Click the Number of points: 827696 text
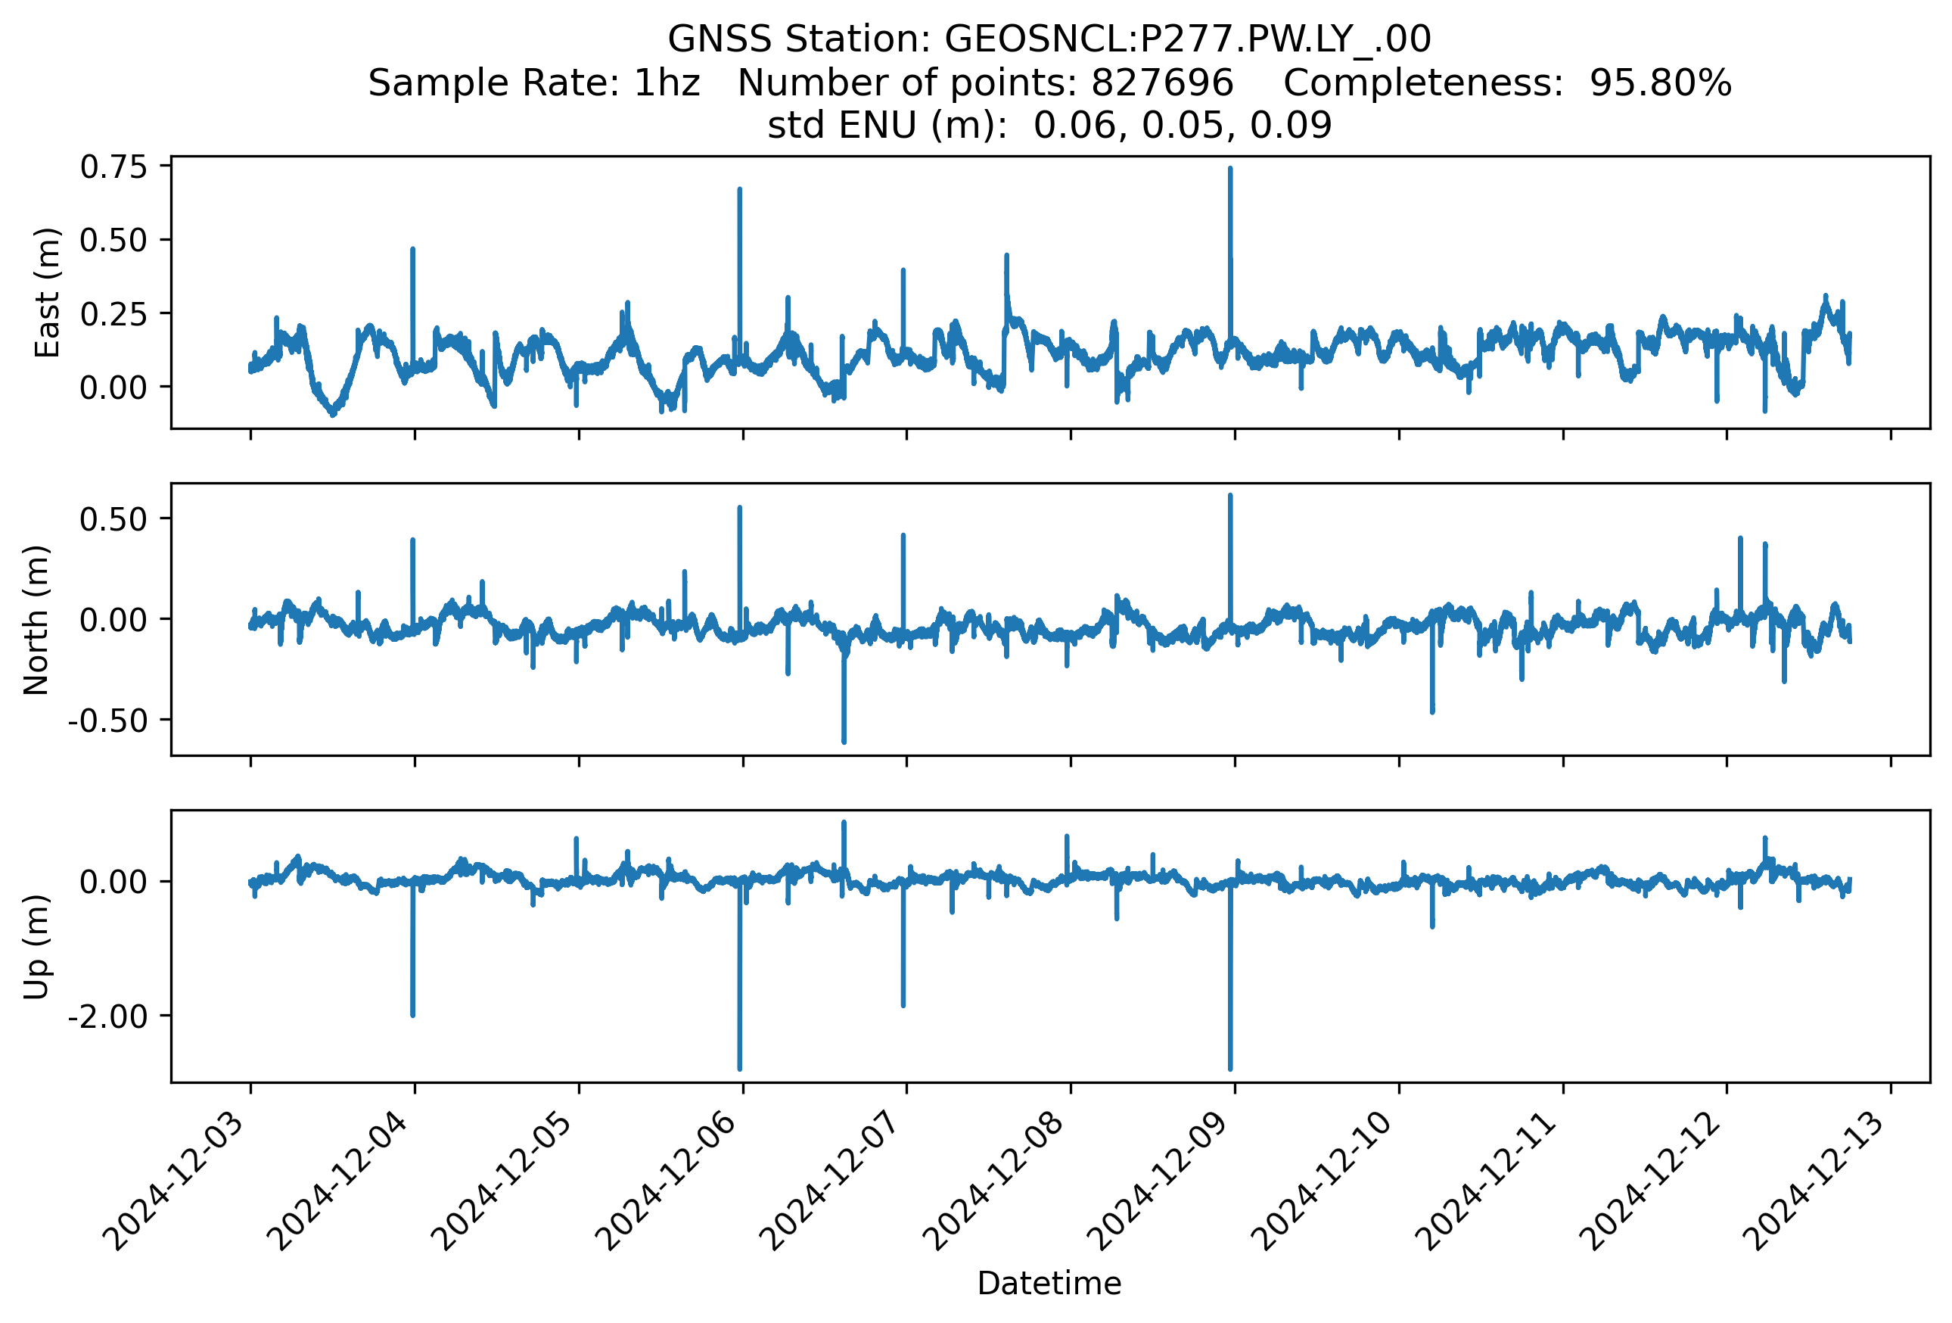Viewport: 1952px width, 1323px height. [x=985, y=82]
